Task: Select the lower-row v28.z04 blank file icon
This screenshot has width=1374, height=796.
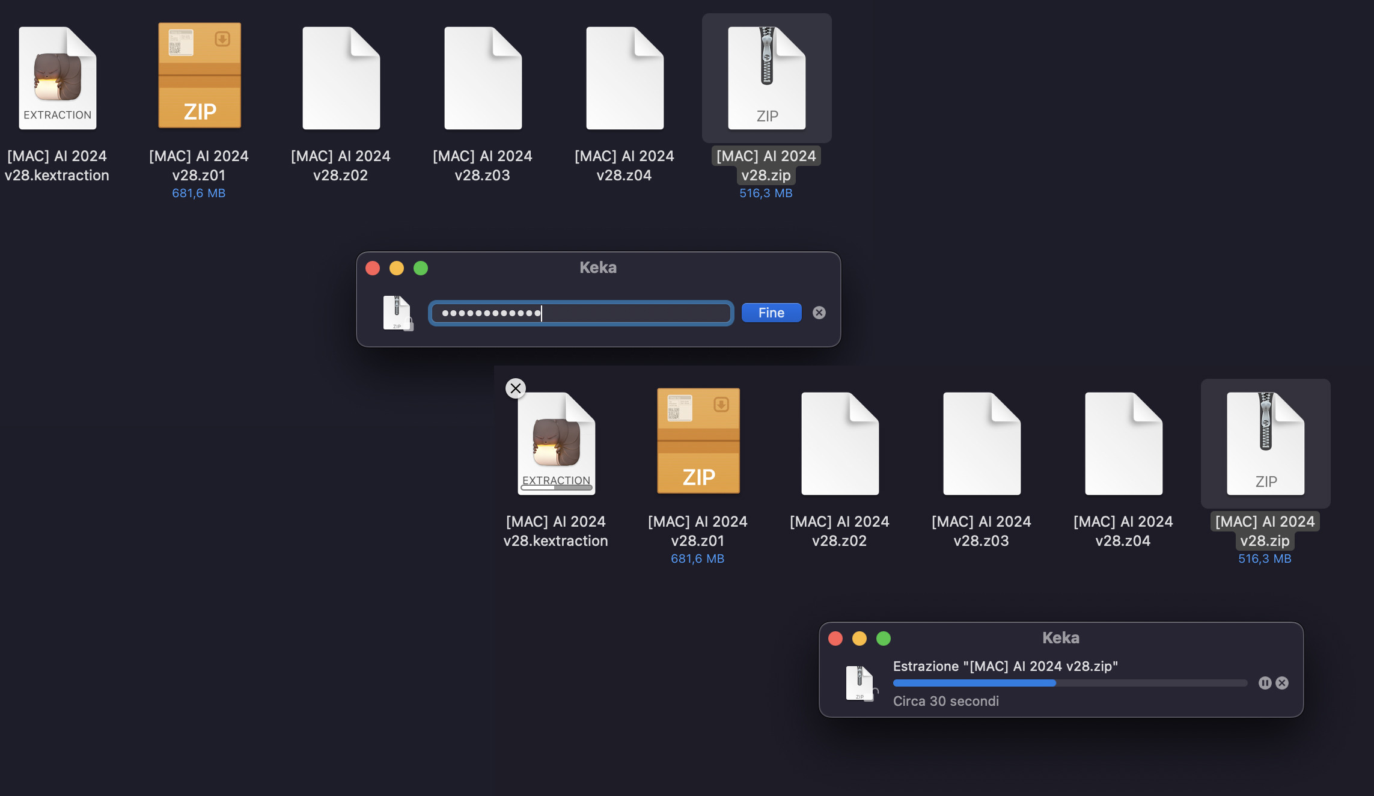Action: click(x=1124, y=444)
